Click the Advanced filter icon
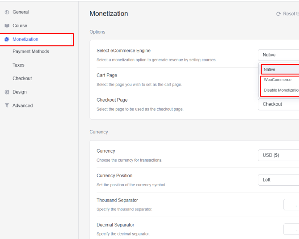This screenshot has width=299, height=239. (7, 106)
